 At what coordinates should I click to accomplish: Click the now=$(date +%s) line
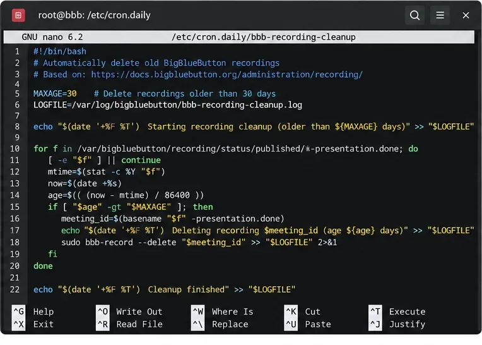(85, 183)
